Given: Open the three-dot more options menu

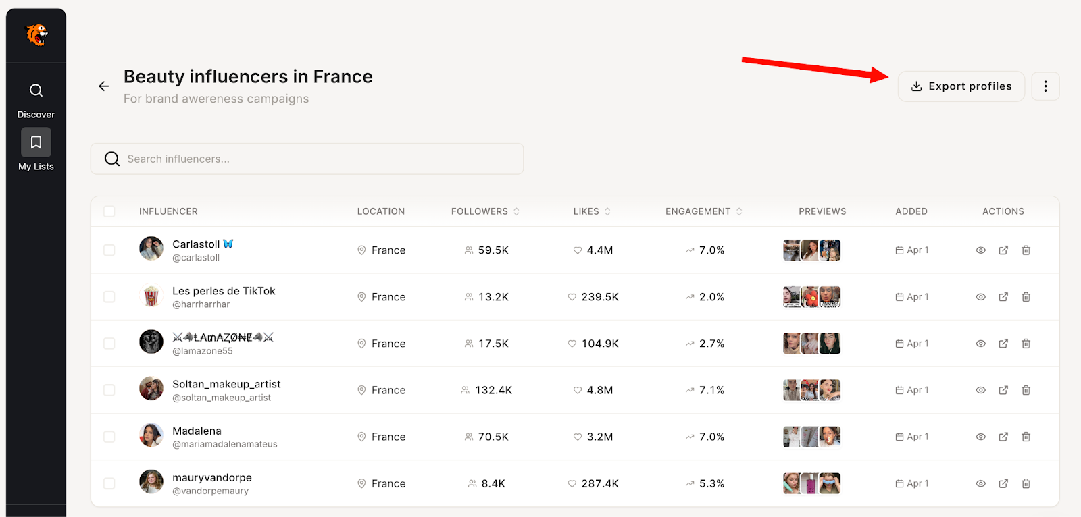Looking at the screenshot, I should (x=1045, y=86).
